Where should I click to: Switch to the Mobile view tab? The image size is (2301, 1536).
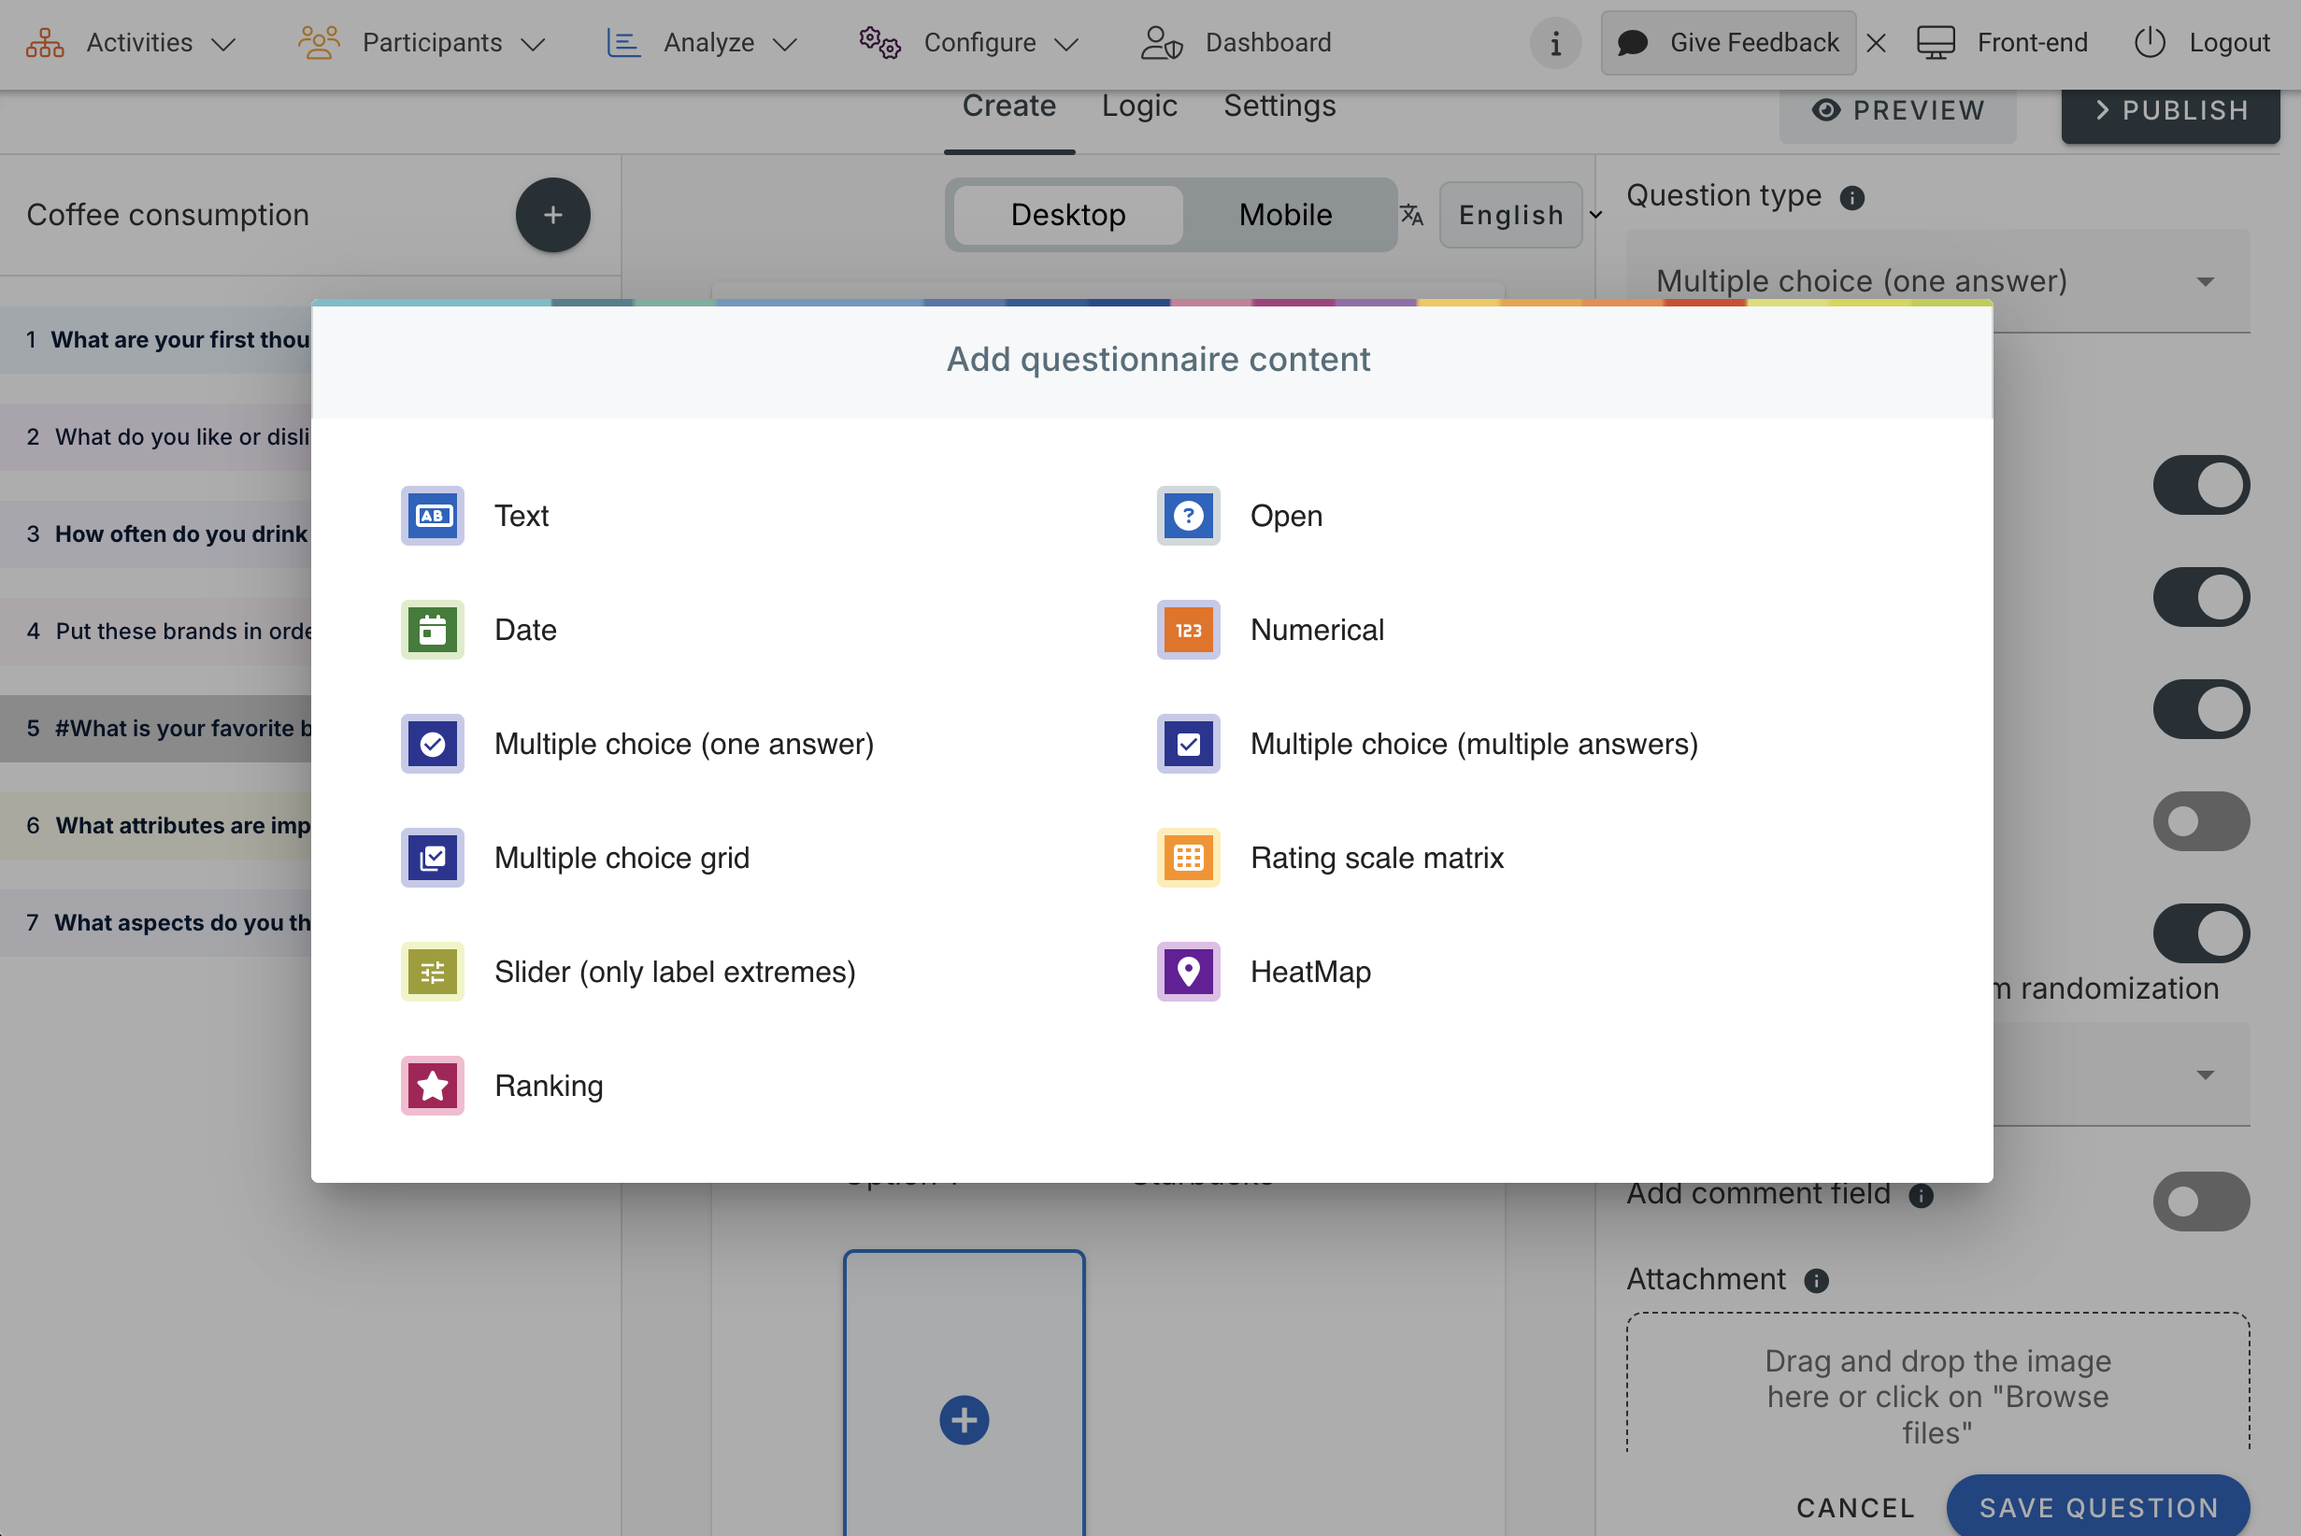(1285, 215)
